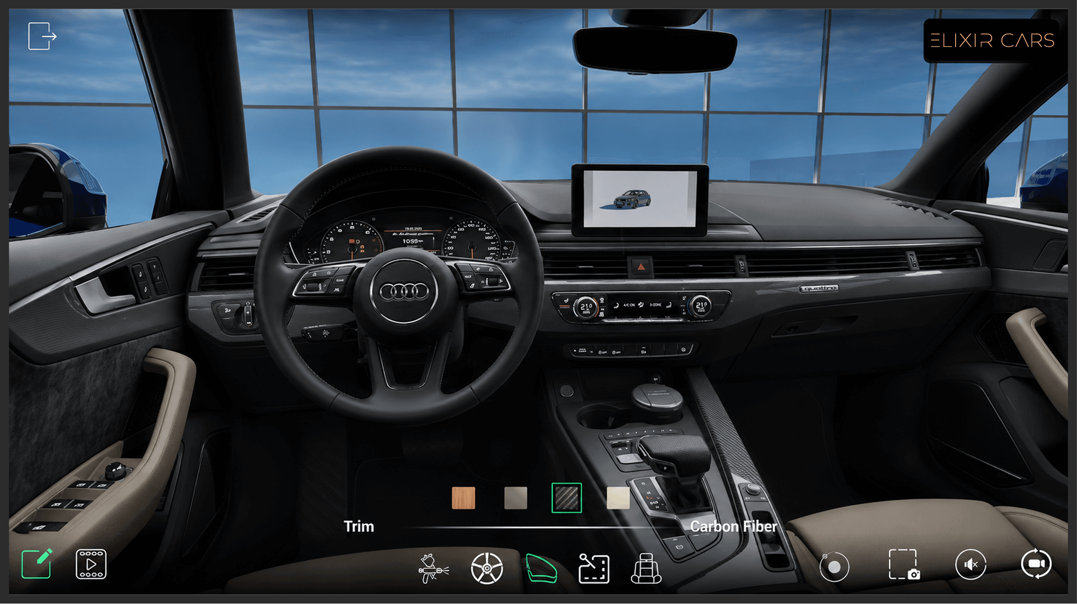Image resolution: width=1077 pixels, height=604 pixels.
Task: Click the red hazard warning button
Action: pyautogui.click(x=641, y=267)
